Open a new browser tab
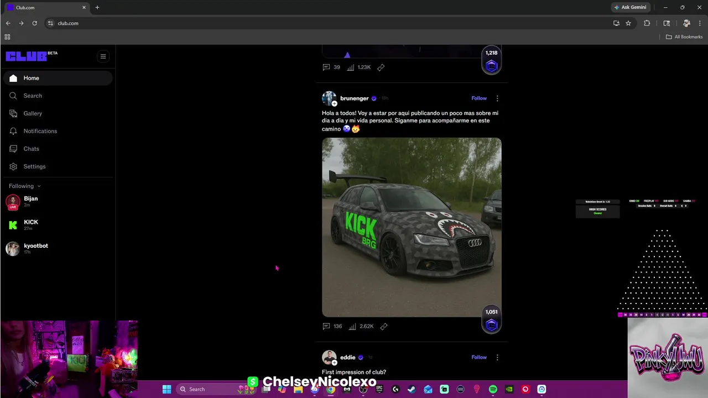Image resolution: width=708 pixels, height=398 pixels. pos(97,7)
